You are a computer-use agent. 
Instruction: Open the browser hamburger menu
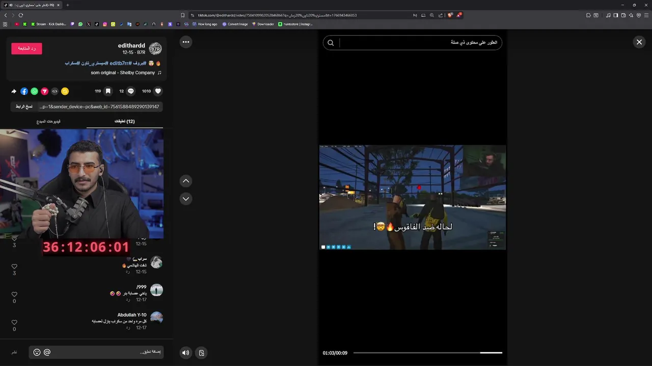pos(646,15)
